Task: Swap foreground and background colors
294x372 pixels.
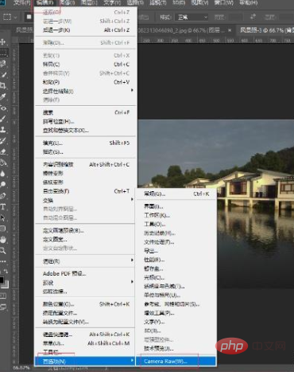Action: pos(6,271)
